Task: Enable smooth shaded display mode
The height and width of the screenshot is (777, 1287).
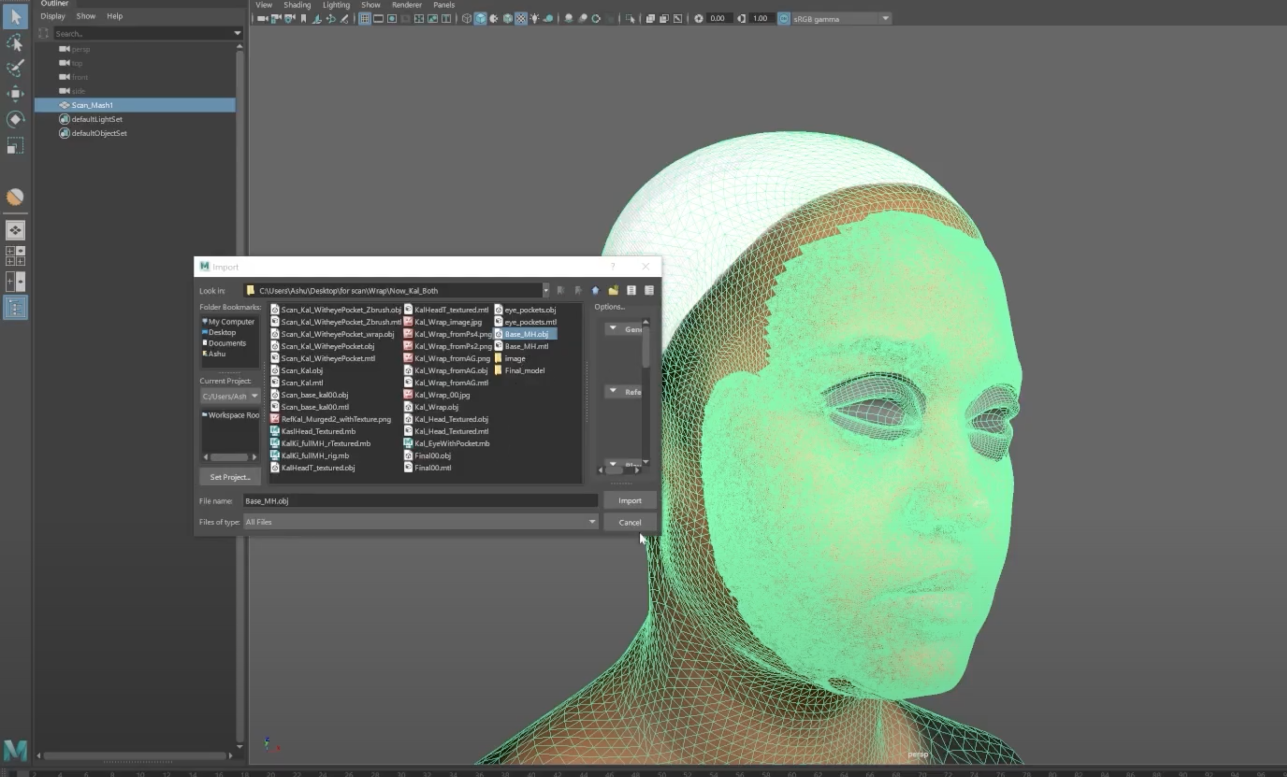Action: click(480, 18)
